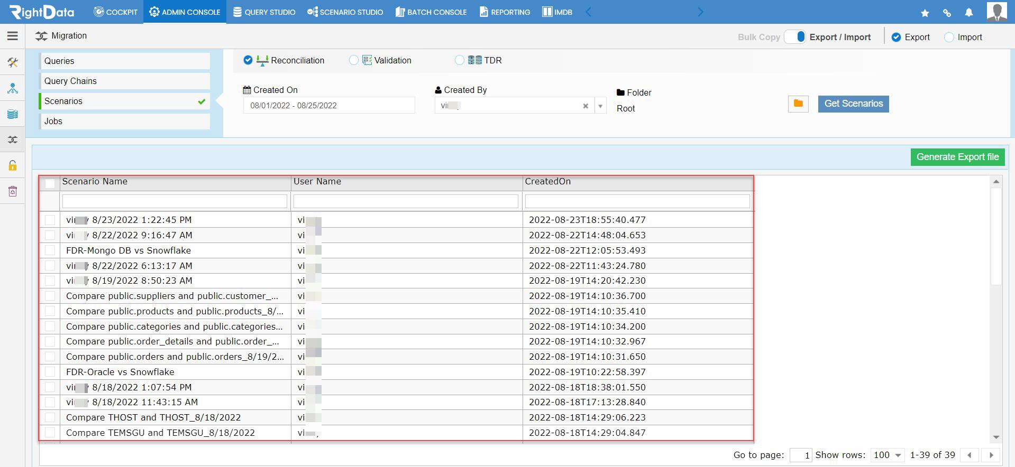The image size is (1015, 467).
Task: Click CreatedOn filter box
Action: 637,201
